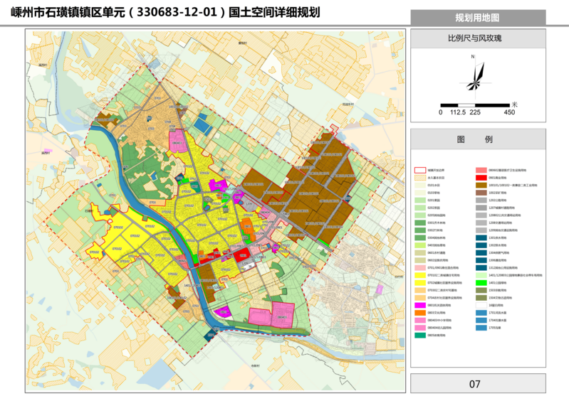This screenshot has width=569, height=401.
Task: Click the teal 0805 legend swatch
Action: 421,334
